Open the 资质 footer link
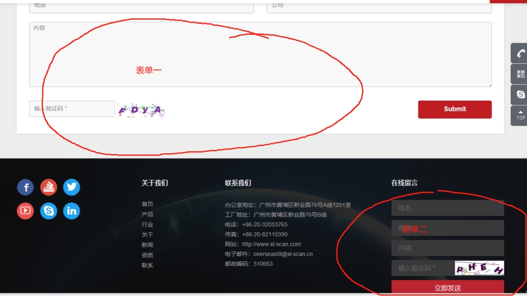Screen dimensions: 527x296 tap(147, 255)
